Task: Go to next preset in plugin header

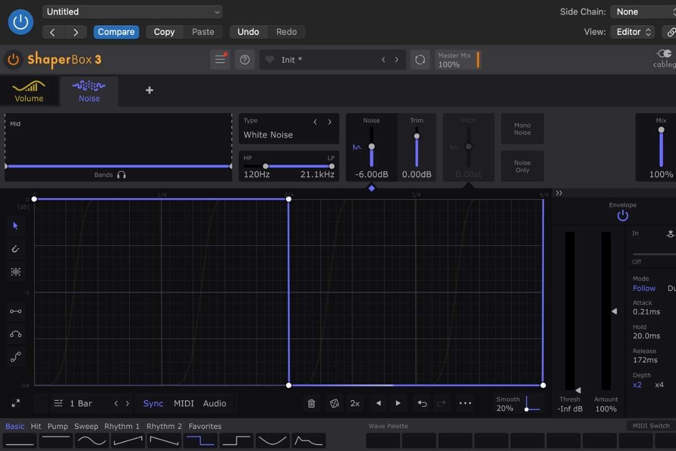Action: tap(75, 32)
